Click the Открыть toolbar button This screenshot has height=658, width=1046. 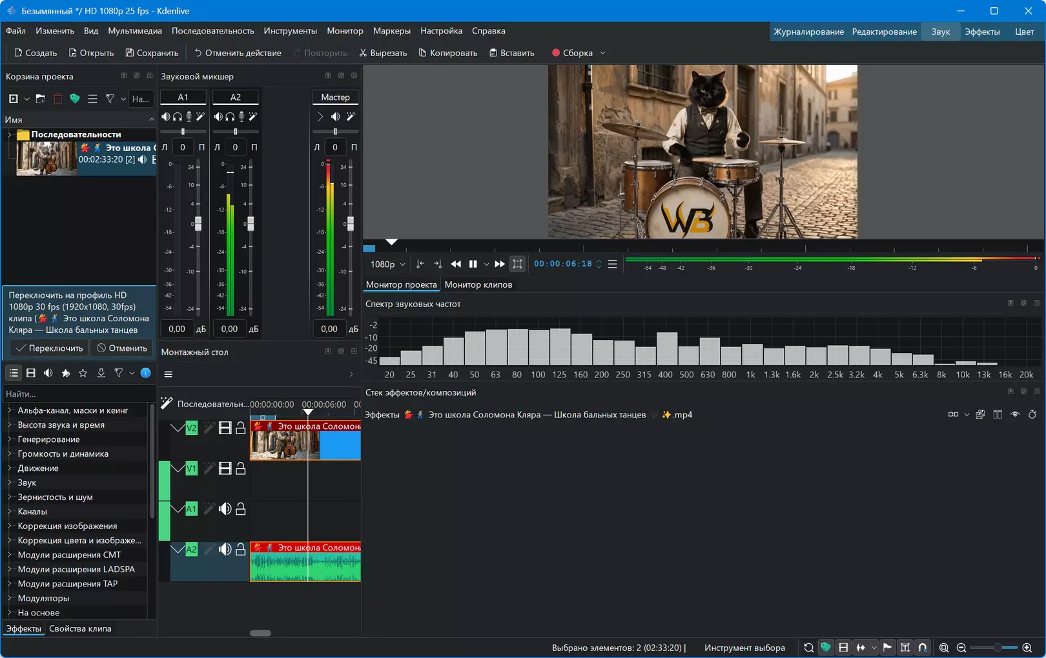coord(91,53)
